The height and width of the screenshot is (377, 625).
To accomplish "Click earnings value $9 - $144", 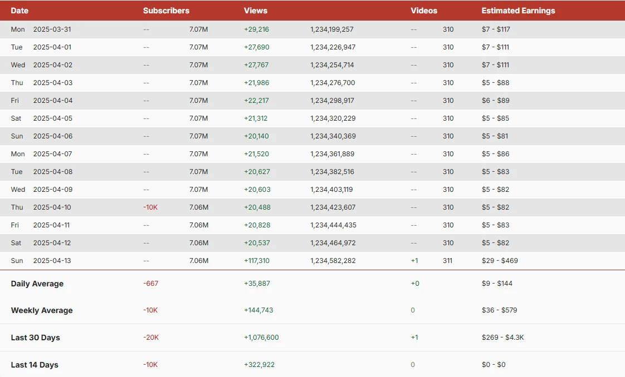I will point(497,284).
